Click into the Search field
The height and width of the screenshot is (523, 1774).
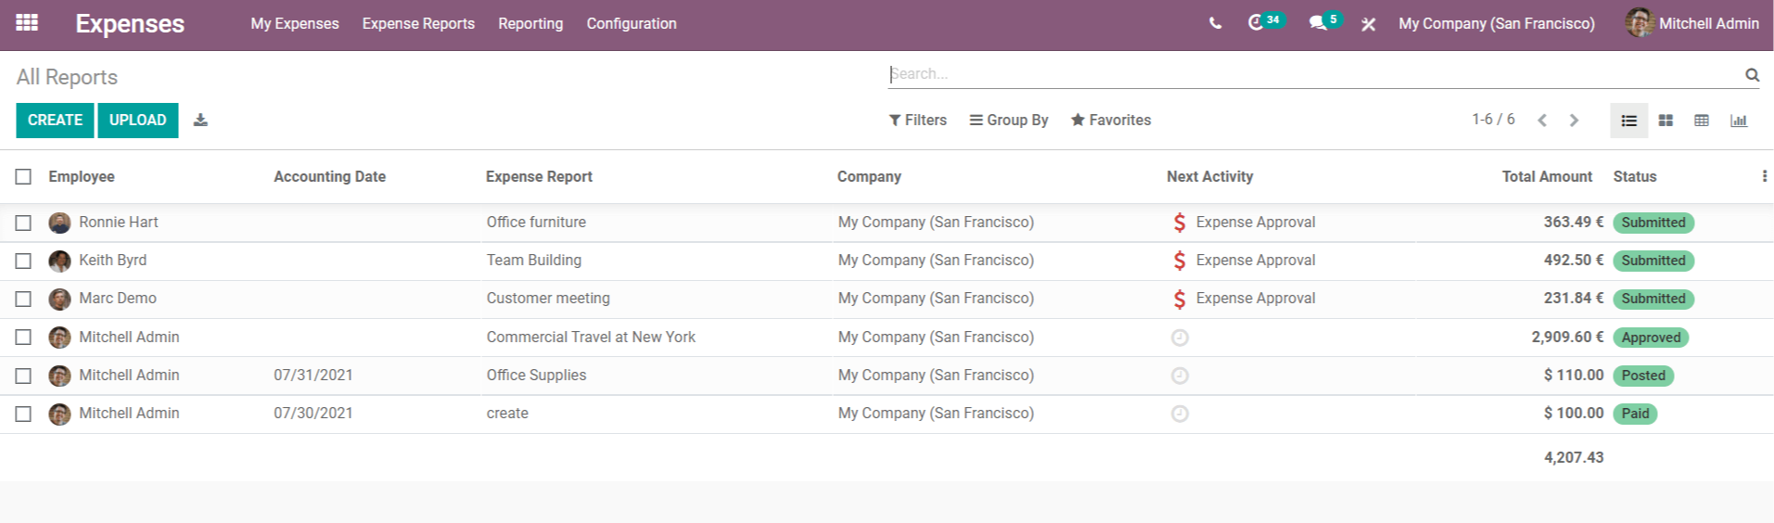click(1314, 74)
